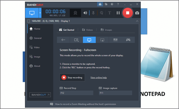
Task: Toggle the speaker sound recording
Action: point(85,13)
